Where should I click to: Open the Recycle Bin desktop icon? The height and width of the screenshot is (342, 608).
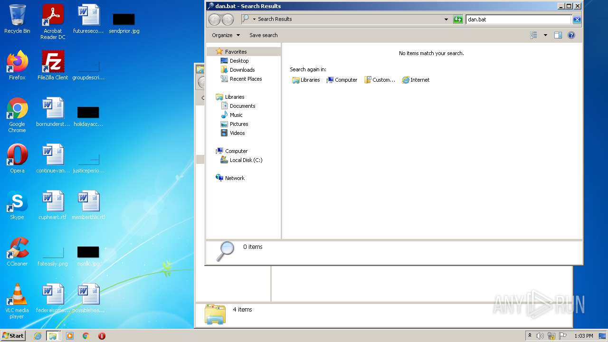tap(17, 19)
